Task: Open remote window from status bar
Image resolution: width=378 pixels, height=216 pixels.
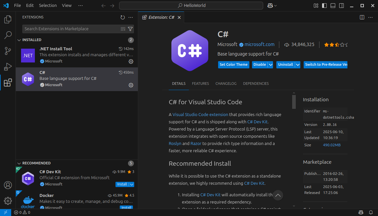Action: coord(6,212)
